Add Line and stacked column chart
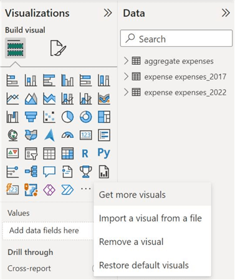 click(x=67, y=99)
